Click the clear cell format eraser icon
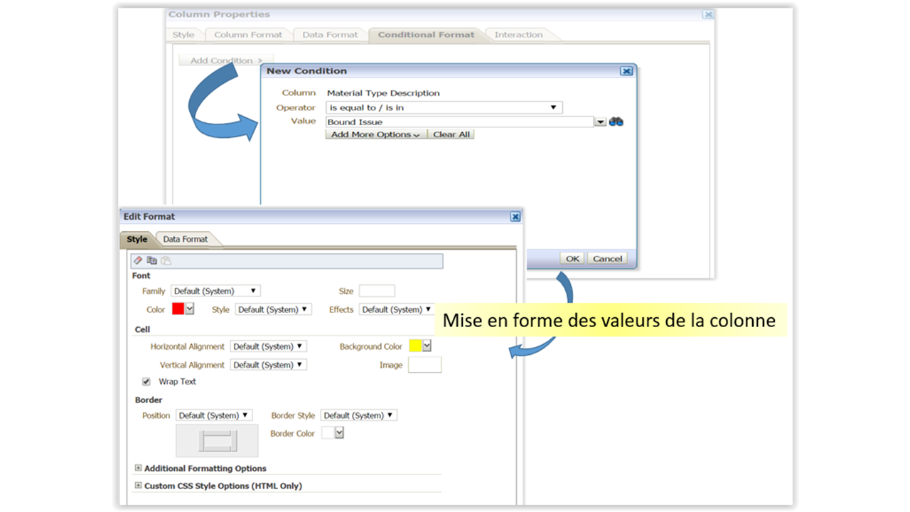910x512 pixels. (139, 261)
